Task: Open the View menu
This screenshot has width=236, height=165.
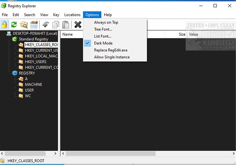Action: (44, 15)
